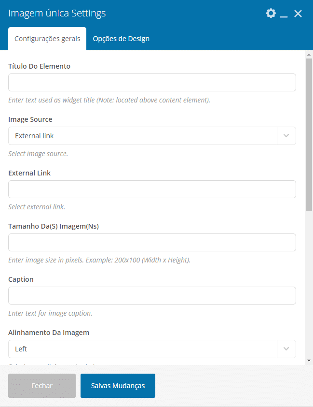Click the Tamanho Da(S) Imagem(Ns) field
Image resolution: width=313 pixels, height=407 pixels.
pos(152,243)
